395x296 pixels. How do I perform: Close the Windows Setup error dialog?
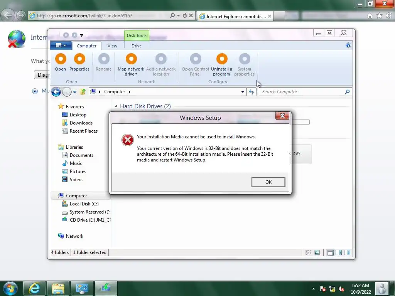click(282, 116)
